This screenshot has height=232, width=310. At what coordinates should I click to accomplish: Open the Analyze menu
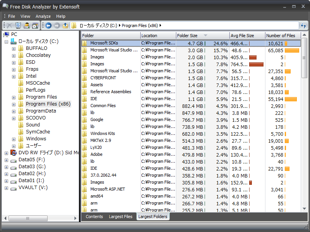tap(43, 16)
